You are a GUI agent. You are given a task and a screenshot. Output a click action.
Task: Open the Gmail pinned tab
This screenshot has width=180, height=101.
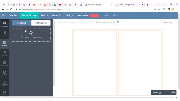(4, 5)
